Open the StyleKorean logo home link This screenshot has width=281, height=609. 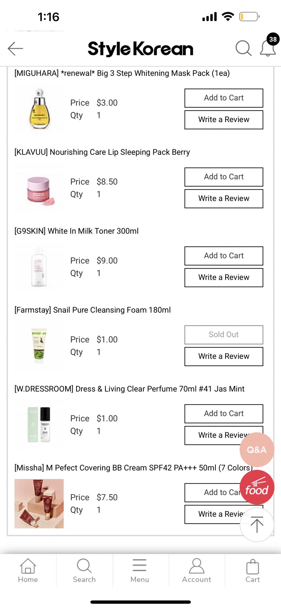point(140,49)
